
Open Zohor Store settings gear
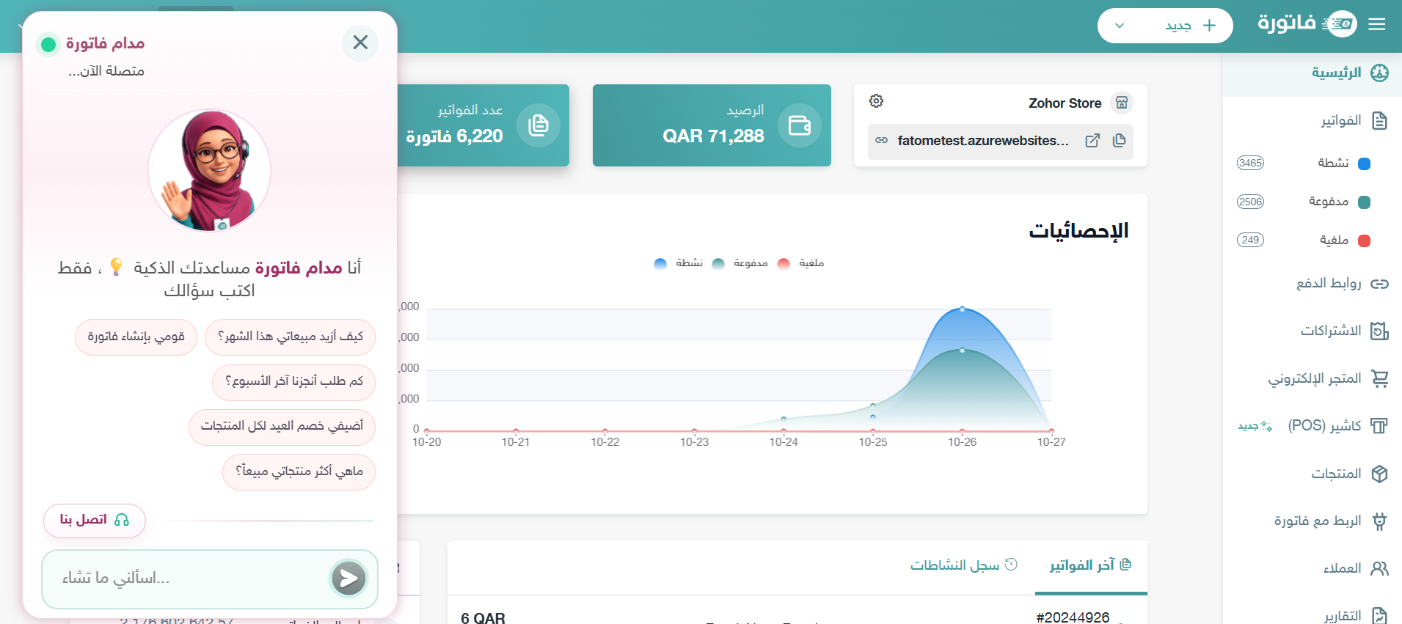click(876, 101)
